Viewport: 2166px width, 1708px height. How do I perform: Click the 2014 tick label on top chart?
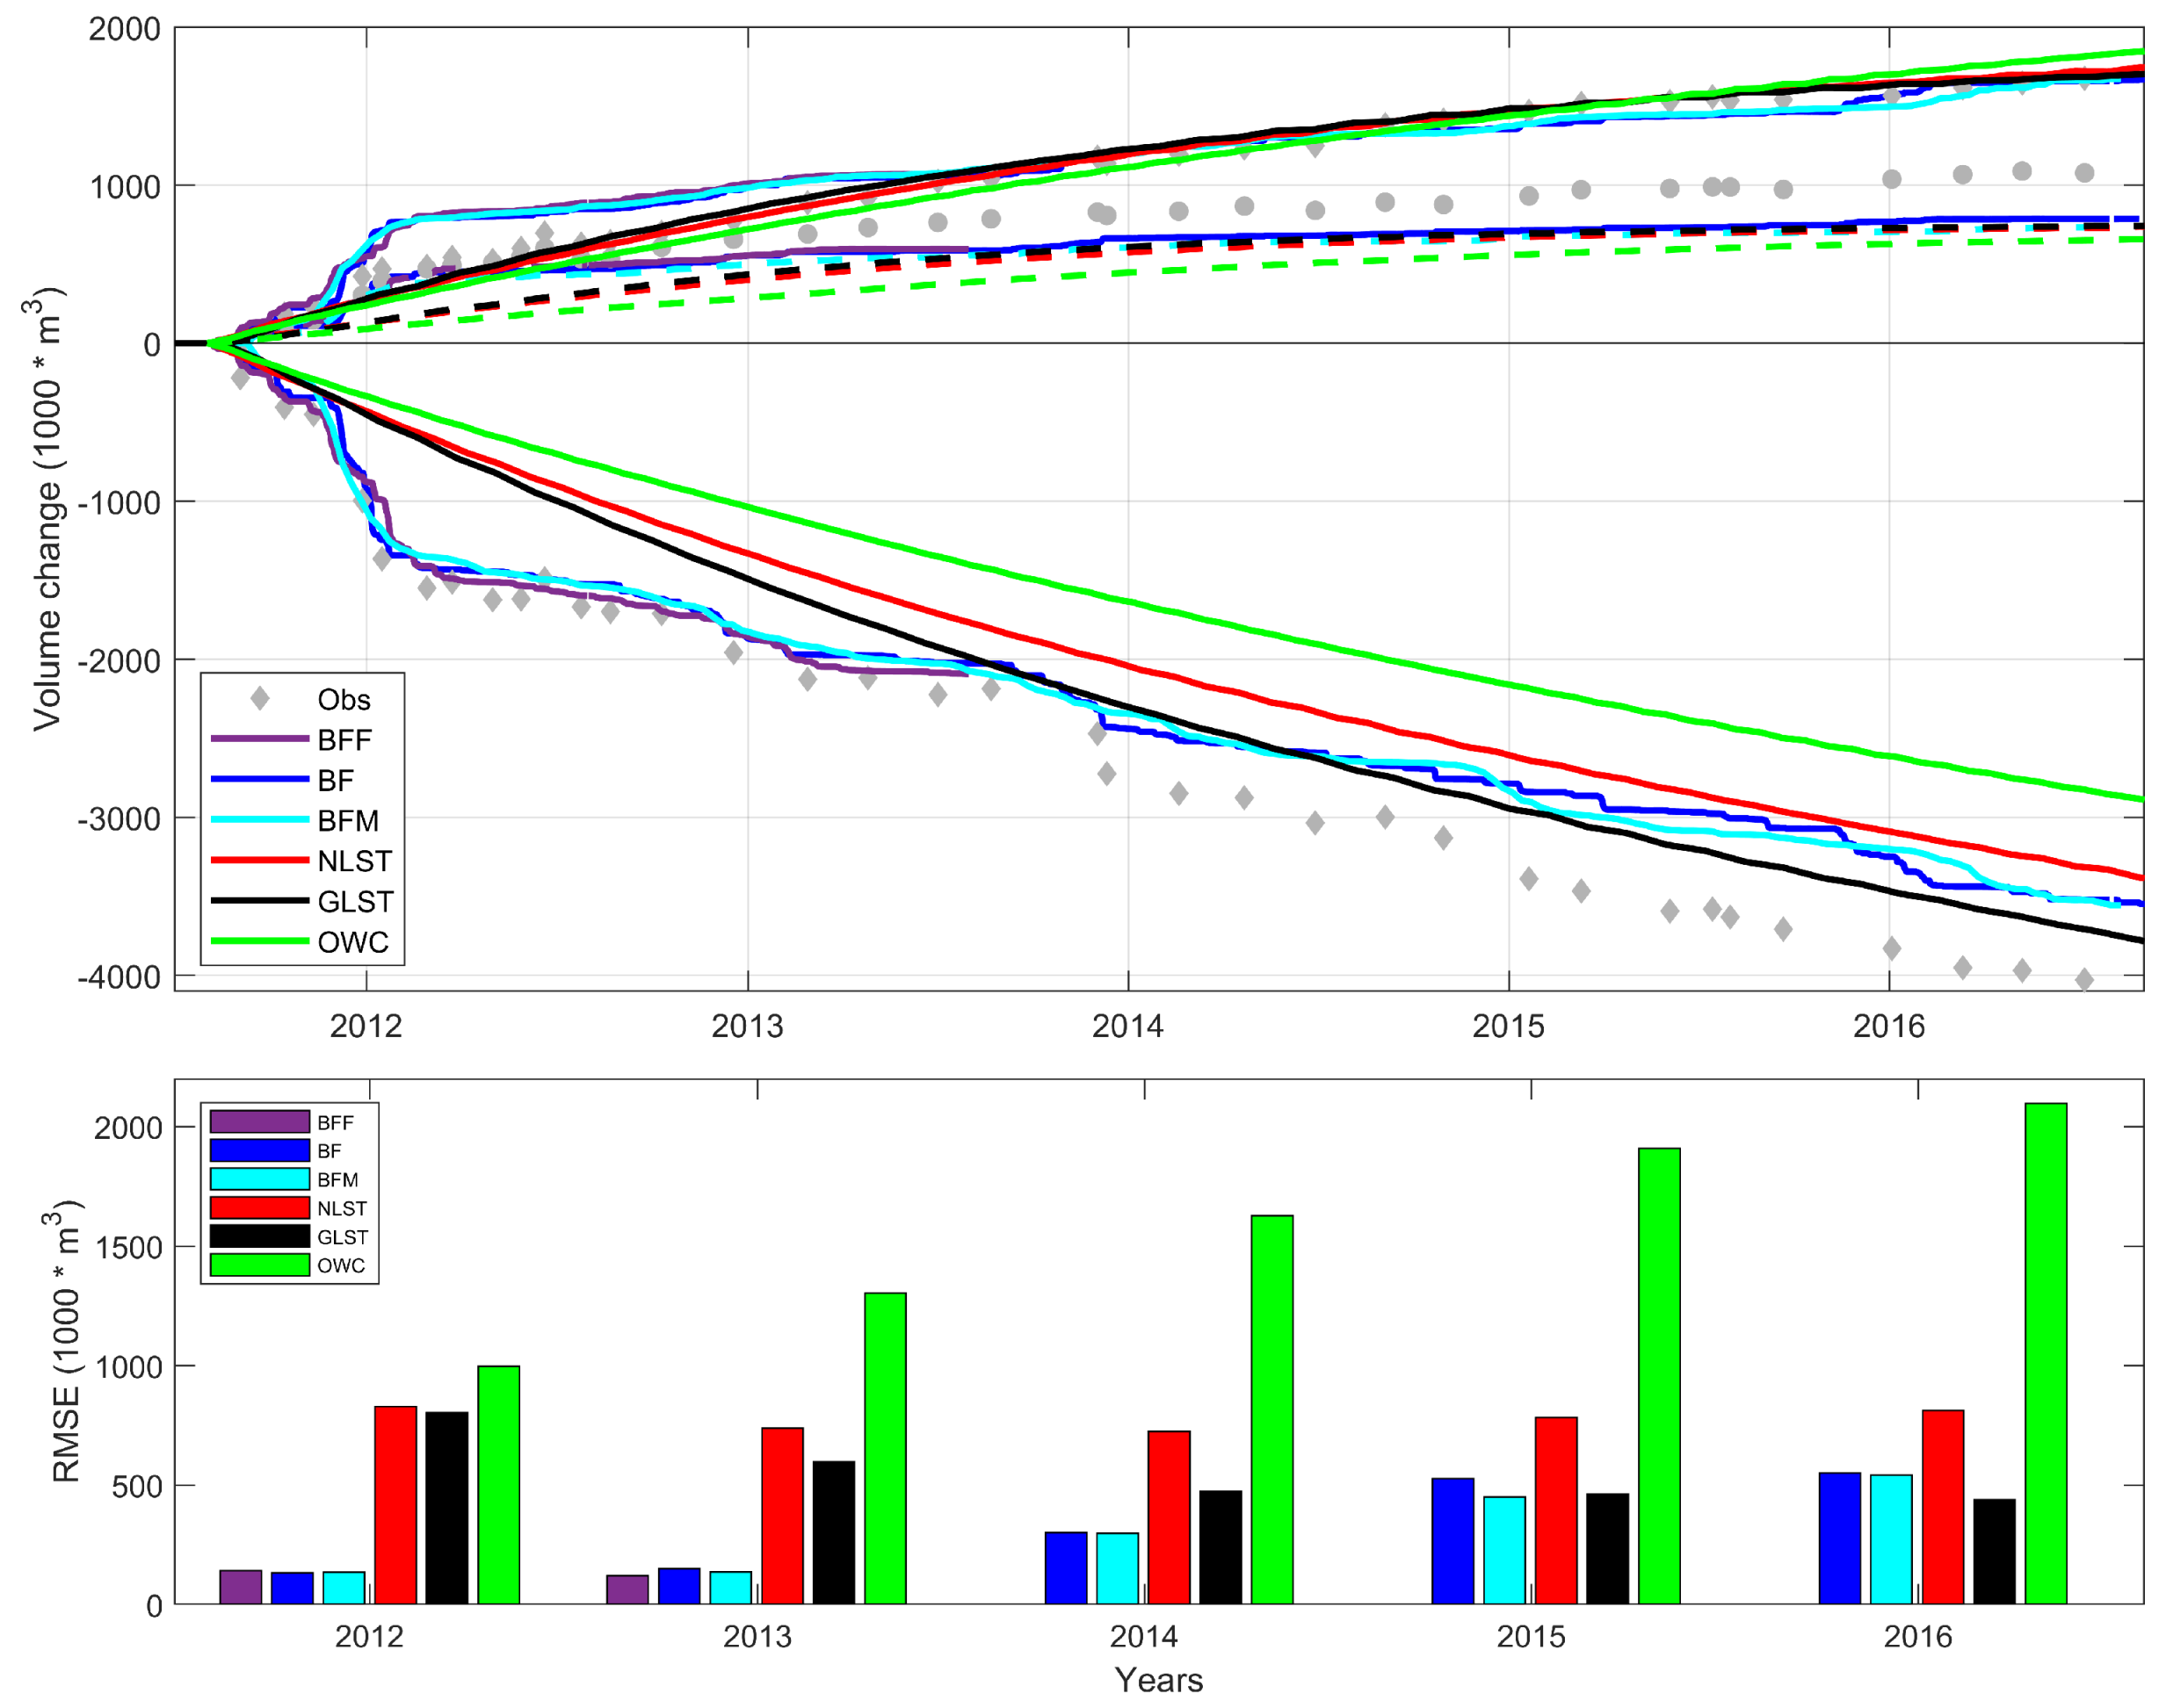(1127, 1026)
